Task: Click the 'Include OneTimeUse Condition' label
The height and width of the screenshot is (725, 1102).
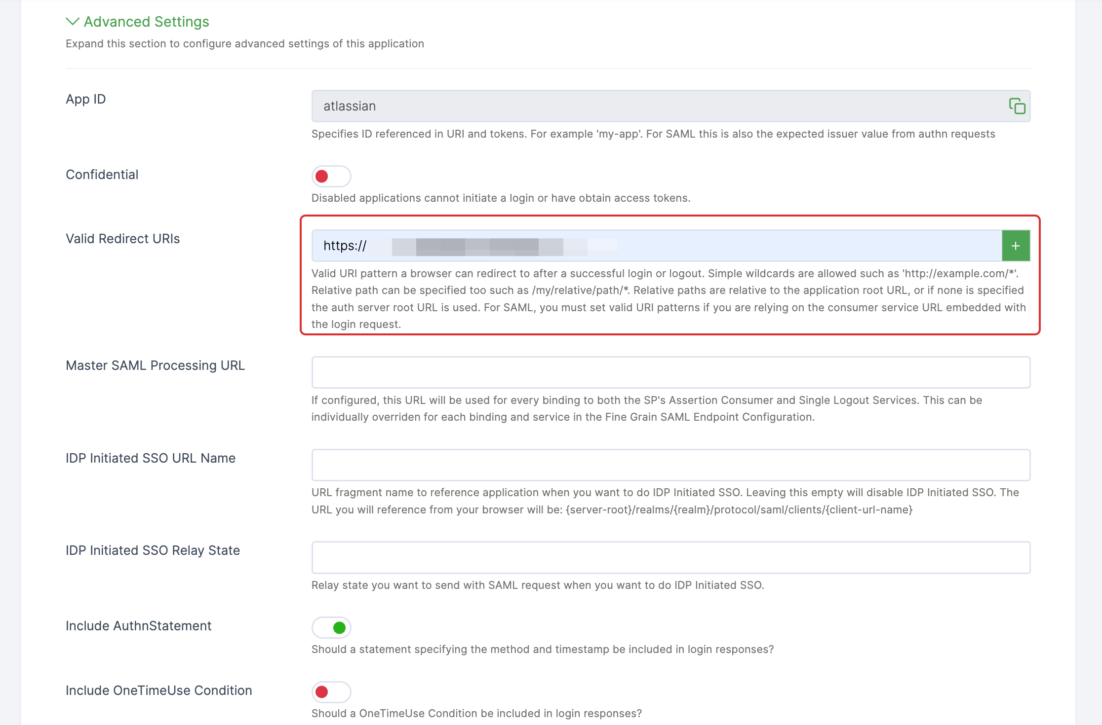Action: (159, 690)
